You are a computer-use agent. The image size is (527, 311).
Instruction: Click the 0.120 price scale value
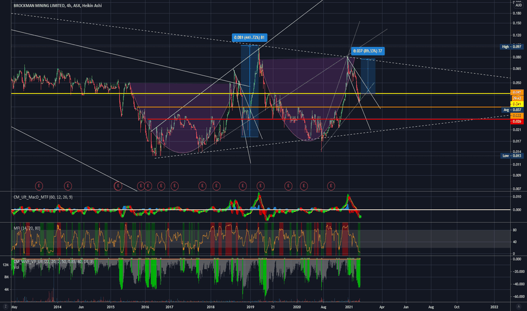pyautogui.click(x=517, y=35)
